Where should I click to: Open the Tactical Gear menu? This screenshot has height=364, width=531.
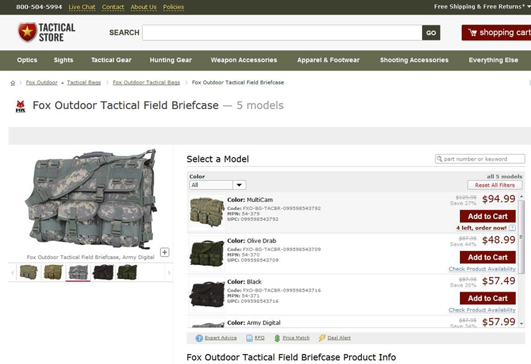click(x=111, y=60)
